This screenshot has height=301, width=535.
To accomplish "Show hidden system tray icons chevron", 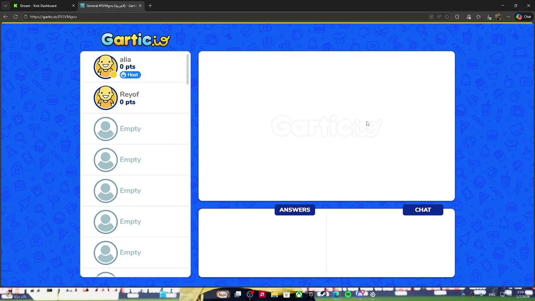I will (463, 294).
